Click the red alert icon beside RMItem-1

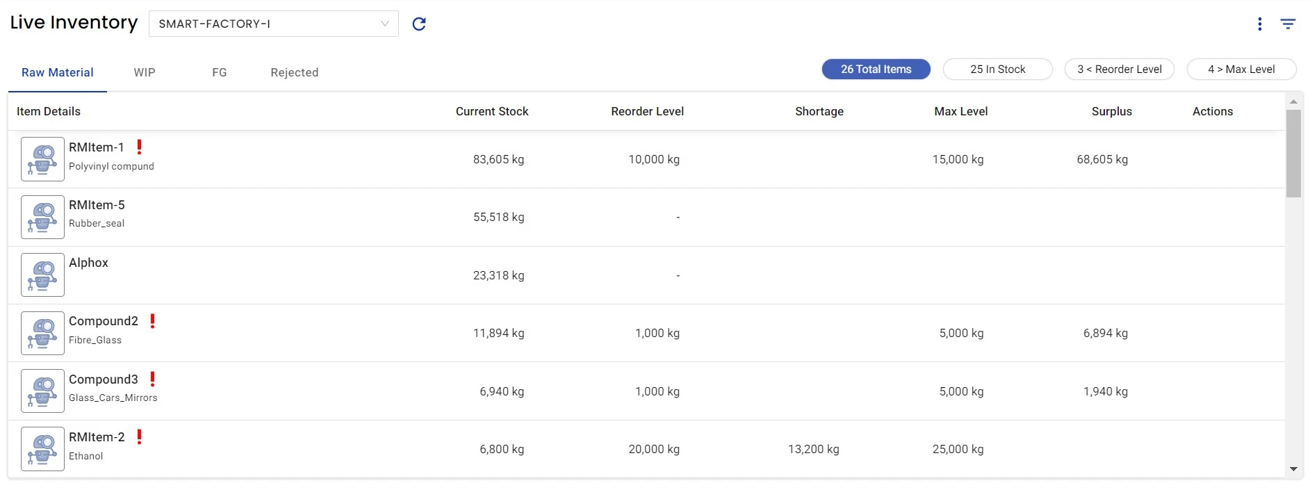tap(139, 147)
